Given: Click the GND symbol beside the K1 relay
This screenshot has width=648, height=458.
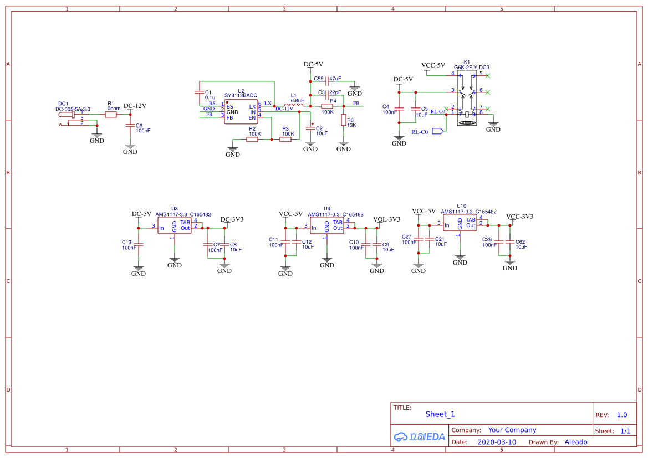Looking at the screenshot, I should (493, 127).
